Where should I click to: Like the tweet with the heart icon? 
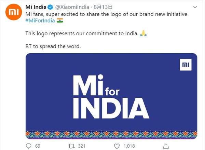(x=117, y=146)
